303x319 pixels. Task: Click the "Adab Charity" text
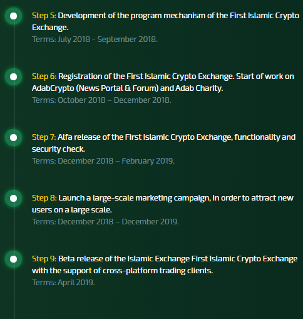(199, 88)
